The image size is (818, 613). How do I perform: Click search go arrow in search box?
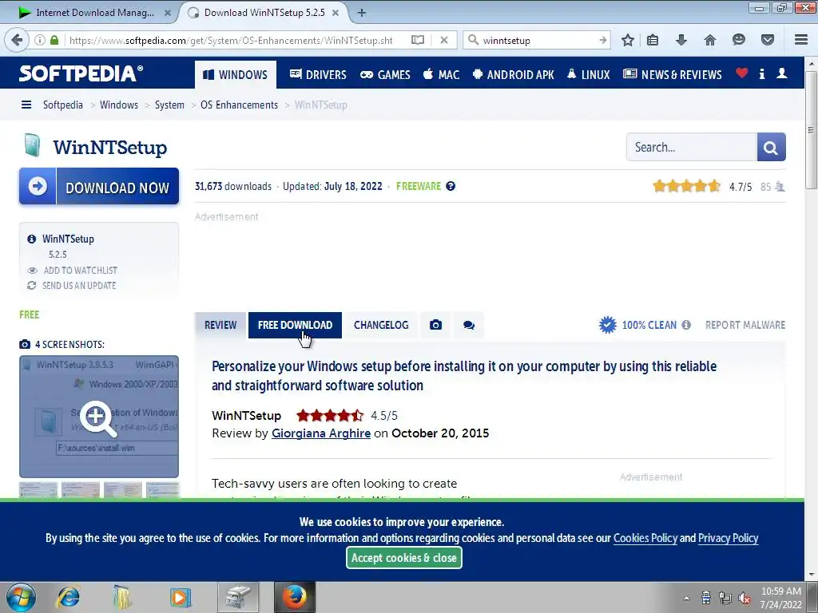(603, 40)
